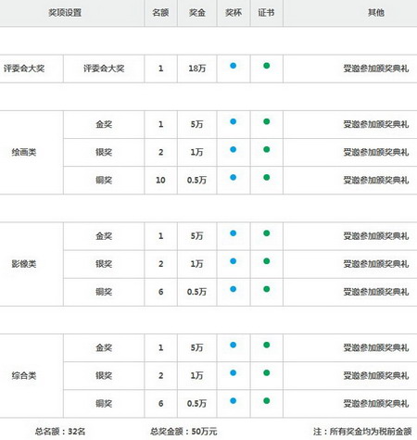Select the 证书 column header
This screenshot has width=417, height=440.
[x=266, y=13]
